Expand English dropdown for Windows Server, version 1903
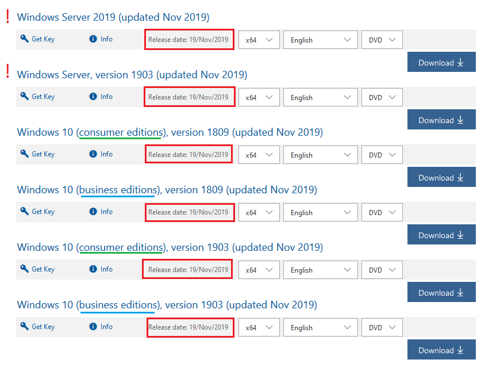 (x=320, y=97)
